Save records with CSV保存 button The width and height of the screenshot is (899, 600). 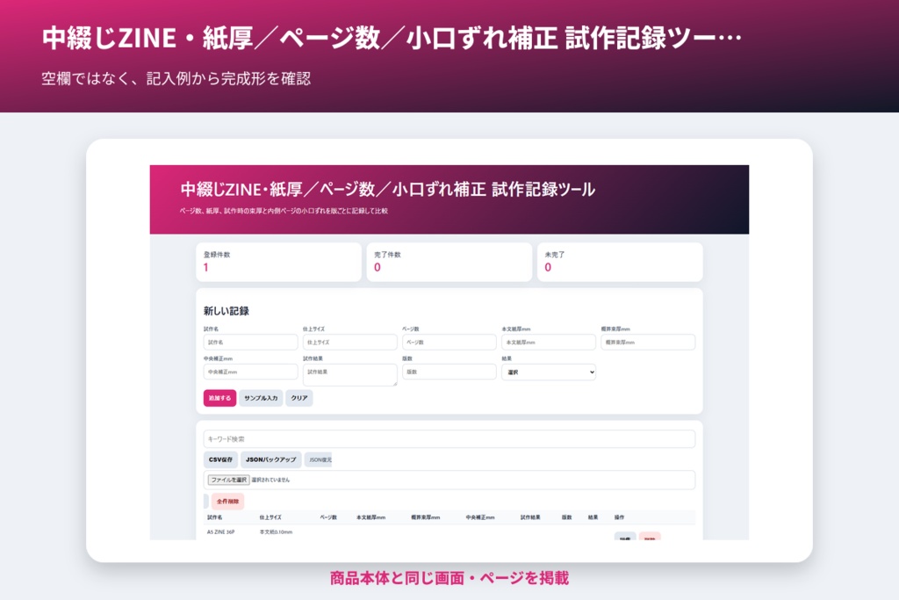point(220,459)
